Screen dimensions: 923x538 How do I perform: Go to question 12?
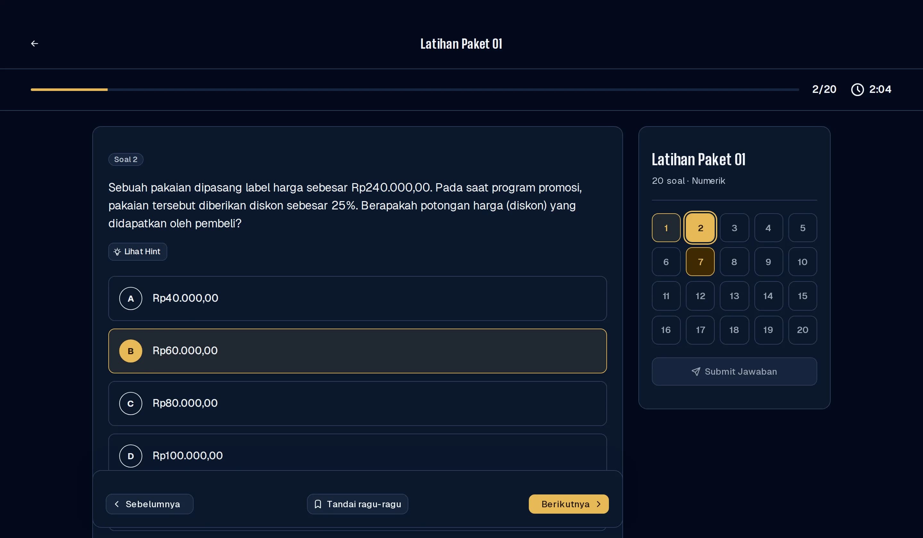pyautogui.click(x=700, y=296)
